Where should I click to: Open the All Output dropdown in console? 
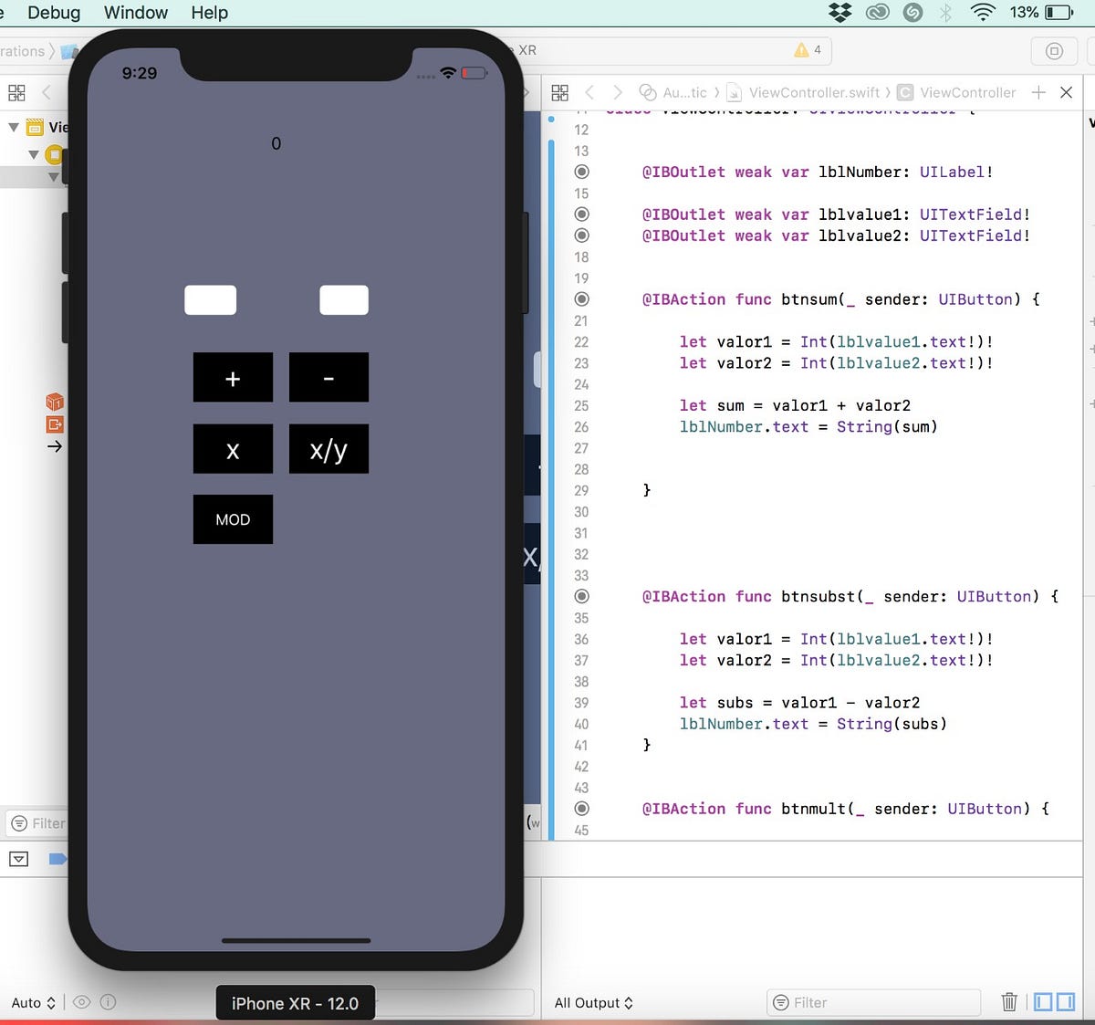[594, 1002]
